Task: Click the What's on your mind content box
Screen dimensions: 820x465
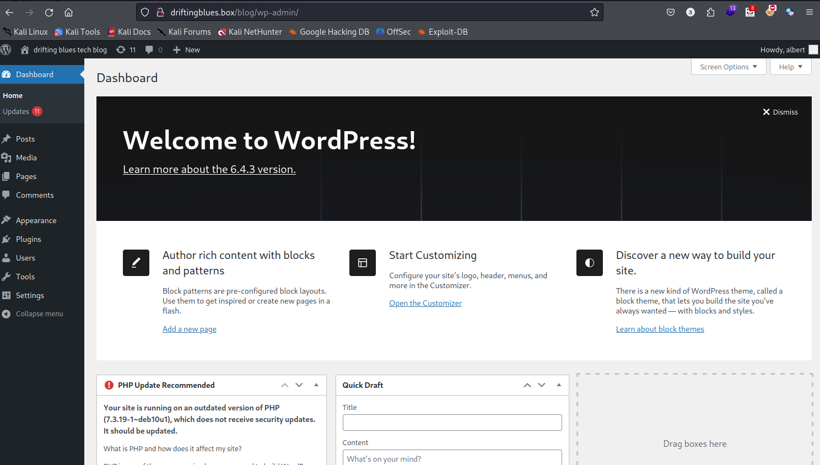Action: [452, 458]
